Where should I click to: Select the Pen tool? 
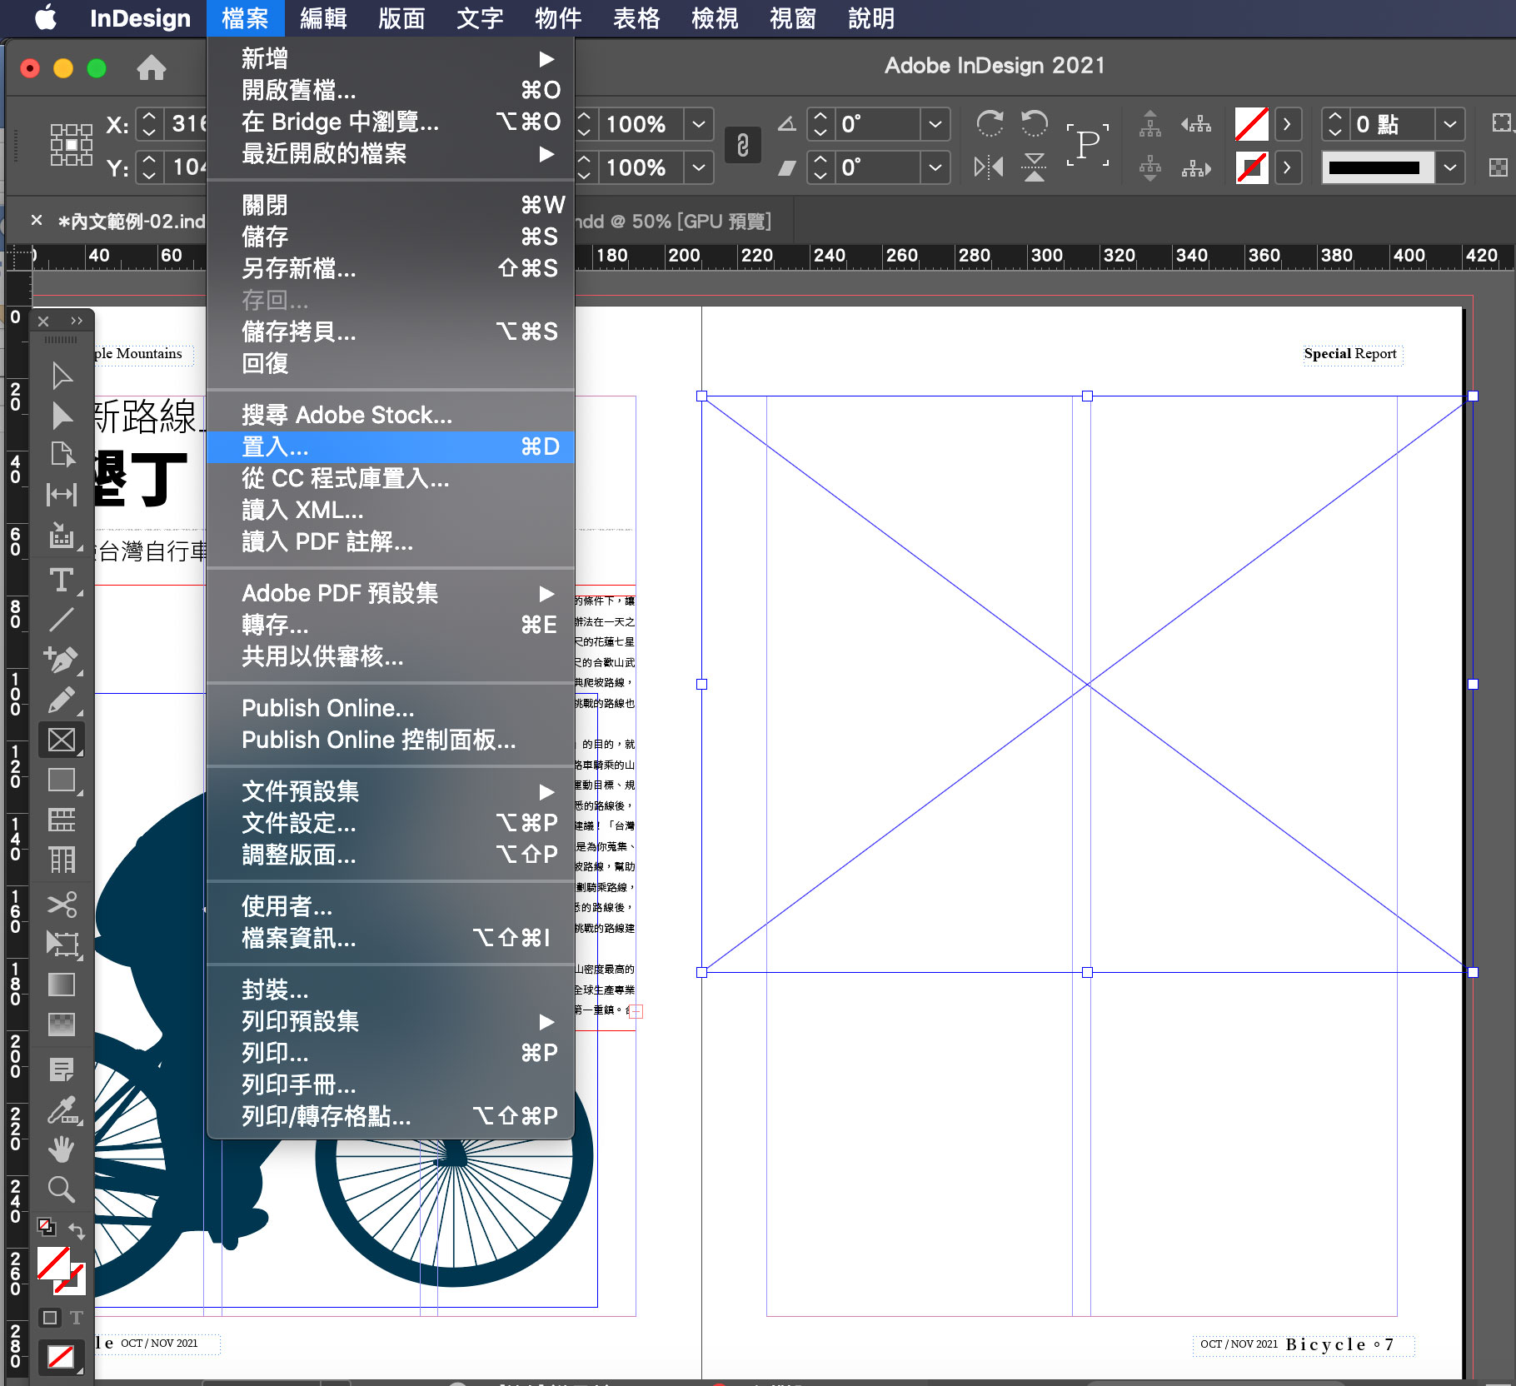click(x=61, y=660)
